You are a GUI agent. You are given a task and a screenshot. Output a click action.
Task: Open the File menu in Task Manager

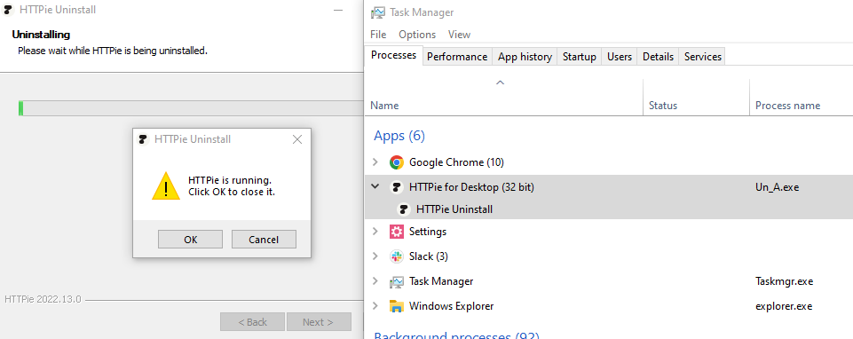tap(378, 35)
